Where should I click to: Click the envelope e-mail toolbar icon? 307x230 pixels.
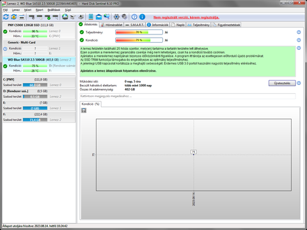point(98,17)
